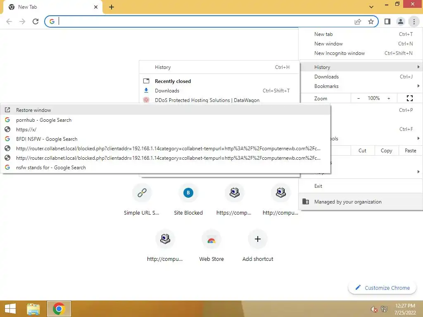Open full History page in submenu
The height and width of the screenshot is (317, 423).
[219, 67]
